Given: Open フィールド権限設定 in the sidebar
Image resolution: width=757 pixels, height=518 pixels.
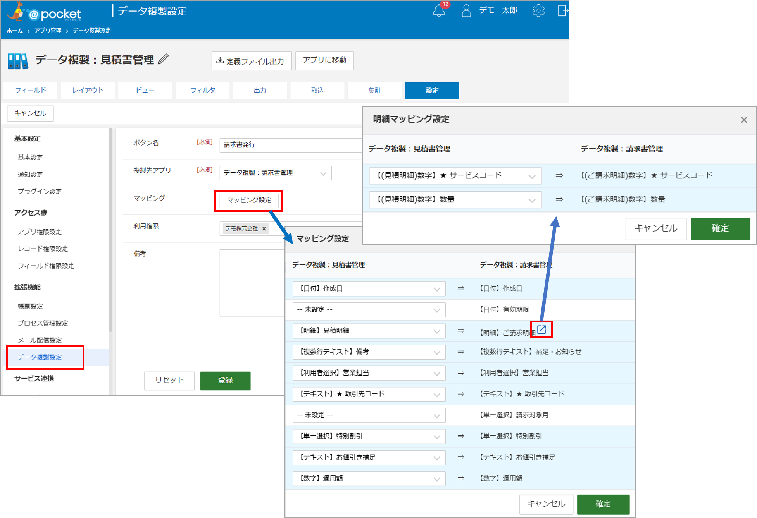Looking at the screenshot, I should (x=46, y=266).
